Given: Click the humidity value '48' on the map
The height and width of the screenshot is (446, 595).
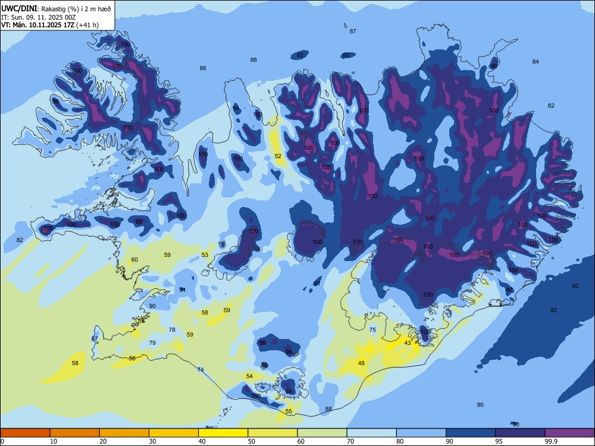Looking at the screenshot, I should 361,363.
